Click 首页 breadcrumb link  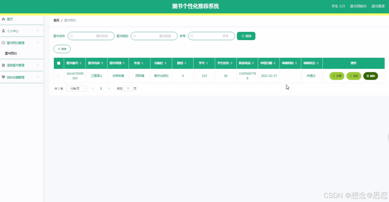pyautogui.click(x=56, y=20)
